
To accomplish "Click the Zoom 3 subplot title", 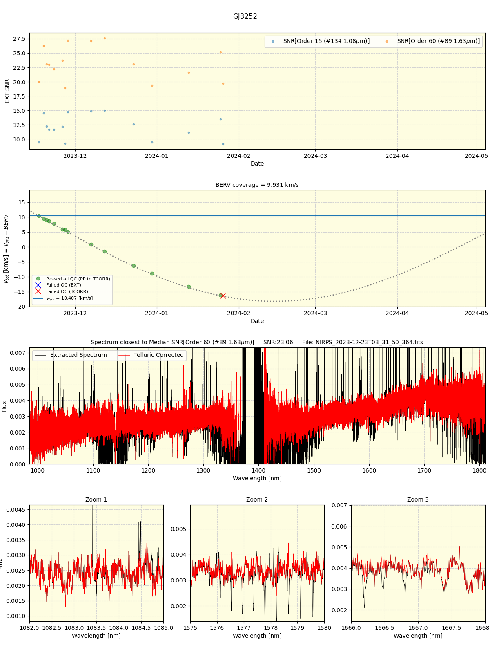I will pyautogui.click(x=418, y=499).
